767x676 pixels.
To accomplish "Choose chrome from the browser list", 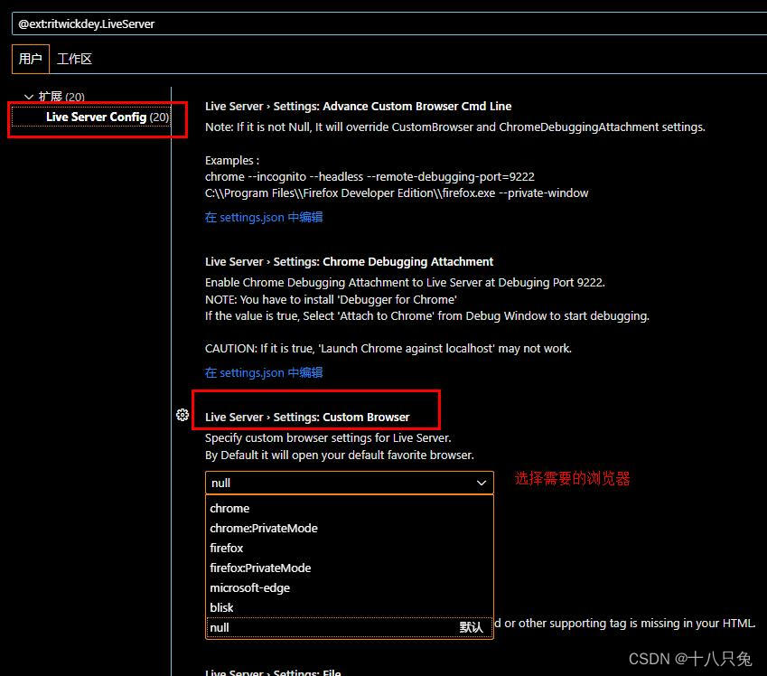I will tap(350, 508).
